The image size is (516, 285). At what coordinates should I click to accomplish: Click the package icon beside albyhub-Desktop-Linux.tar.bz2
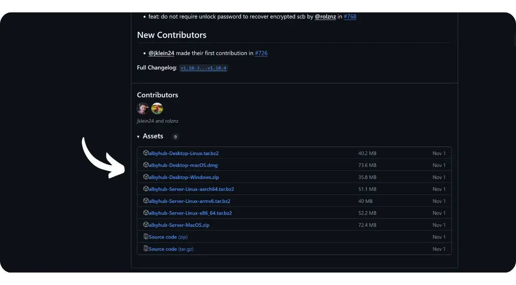click(x=146, y=153)
